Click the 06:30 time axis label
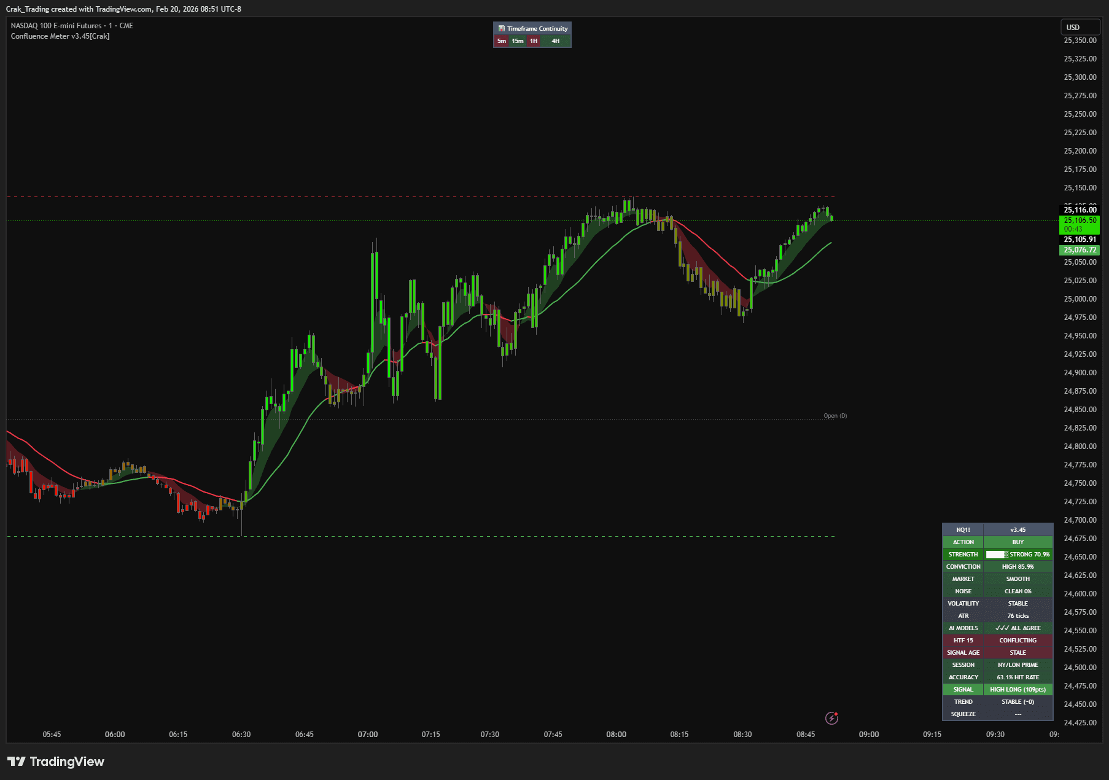 241,735
